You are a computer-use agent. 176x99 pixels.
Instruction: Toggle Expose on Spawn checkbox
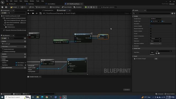click(151, 31)
